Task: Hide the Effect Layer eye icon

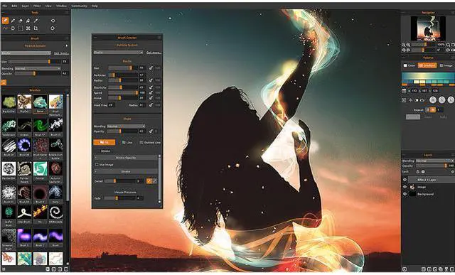Action: pos(405,180)
